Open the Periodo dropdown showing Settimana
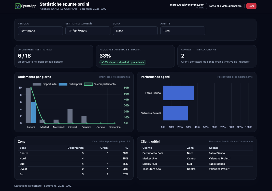 40,31
